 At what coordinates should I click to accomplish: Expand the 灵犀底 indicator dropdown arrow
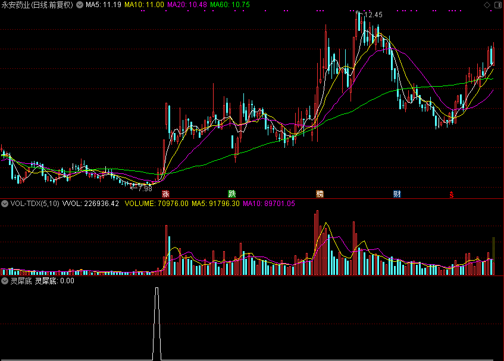[5, 281]
